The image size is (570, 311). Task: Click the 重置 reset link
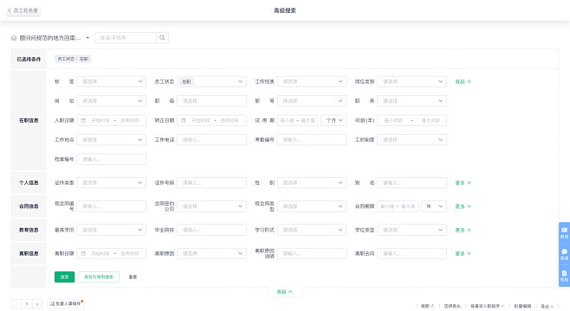pyautogui.click(x=133, y=277)
